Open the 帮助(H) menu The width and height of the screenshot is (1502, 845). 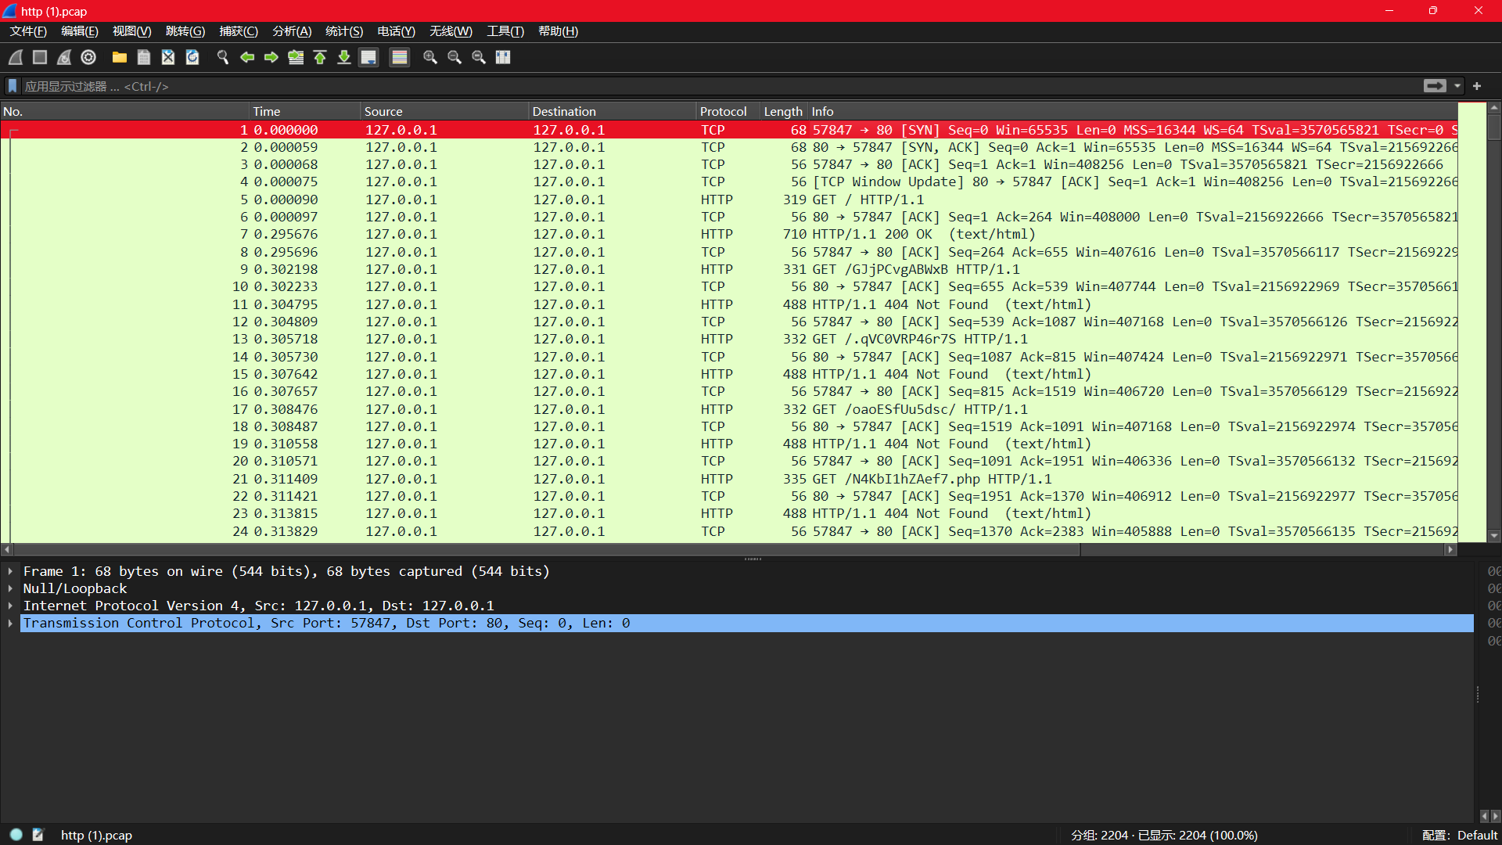click(x=559, y=31)
